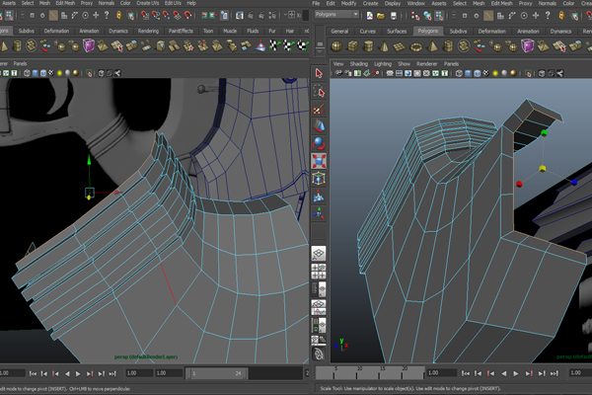Select the Scale tool in the toolbox

[x=319, y=161]
